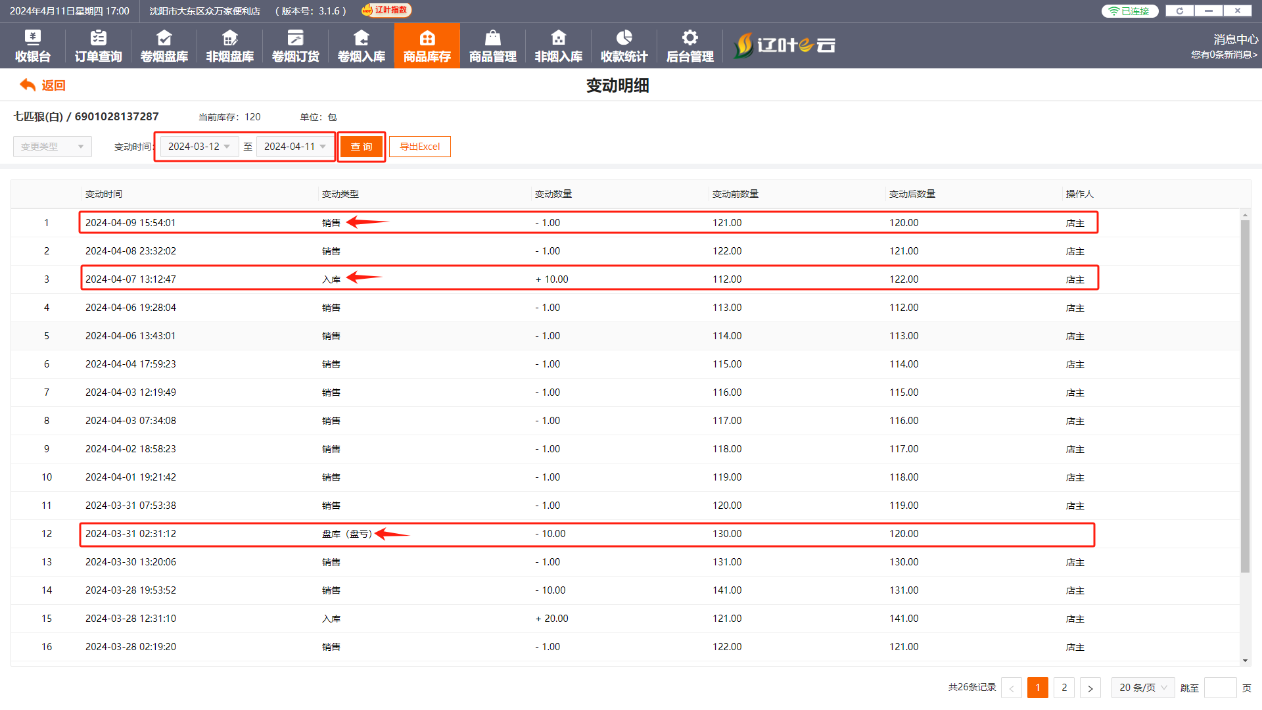The width and height of the screenshot is (1262, 710).
Task: Click 变动类型 column header
Action: [x=340, y=194]
